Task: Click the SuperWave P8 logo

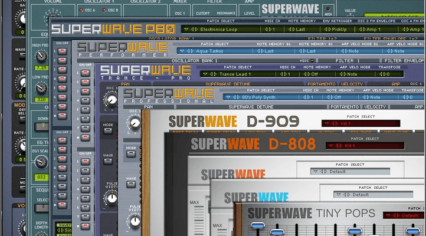Action: (x=112, y=28)
